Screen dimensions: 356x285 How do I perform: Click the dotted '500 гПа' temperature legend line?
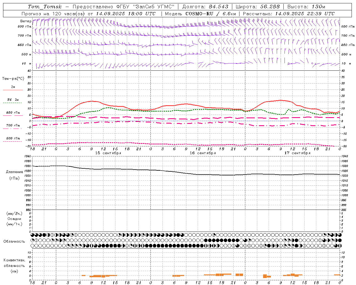(x=12, y=141)
